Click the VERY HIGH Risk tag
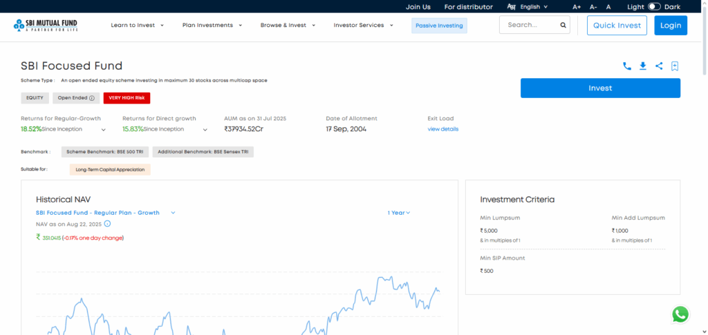Image resolution: width=708 pixels, height=335 pixels. 127,98
